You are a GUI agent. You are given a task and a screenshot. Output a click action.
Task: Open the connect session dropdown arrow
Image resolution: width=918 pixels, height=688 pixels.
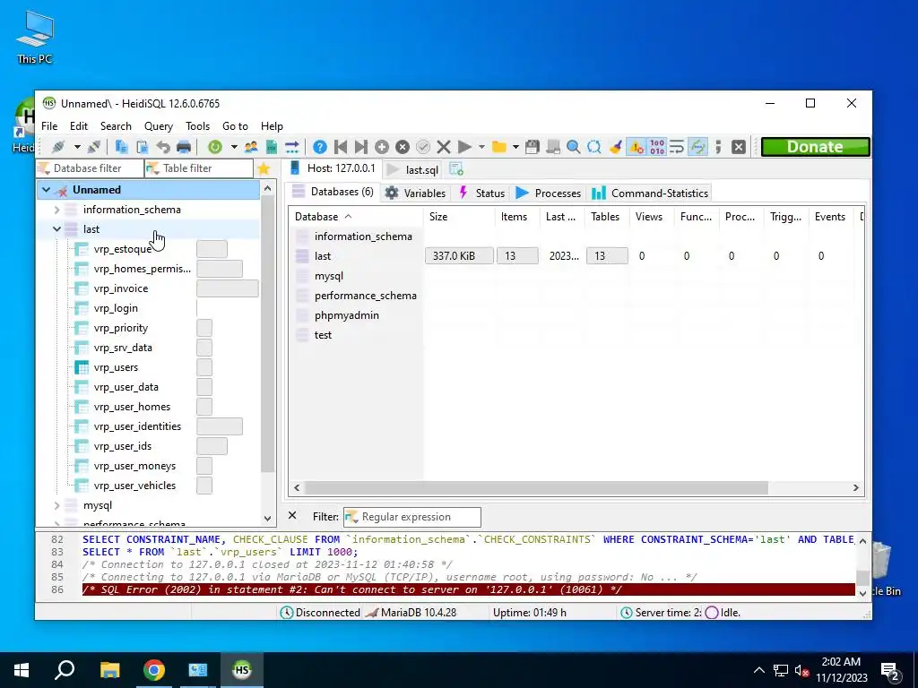tap(77, 147)
